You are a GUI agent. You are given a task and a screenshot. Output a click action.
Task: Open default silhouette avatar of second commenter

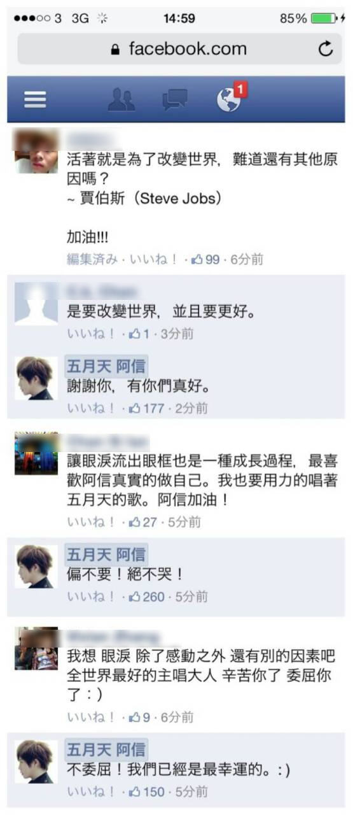pyautogui.click(x=36, y=304)
